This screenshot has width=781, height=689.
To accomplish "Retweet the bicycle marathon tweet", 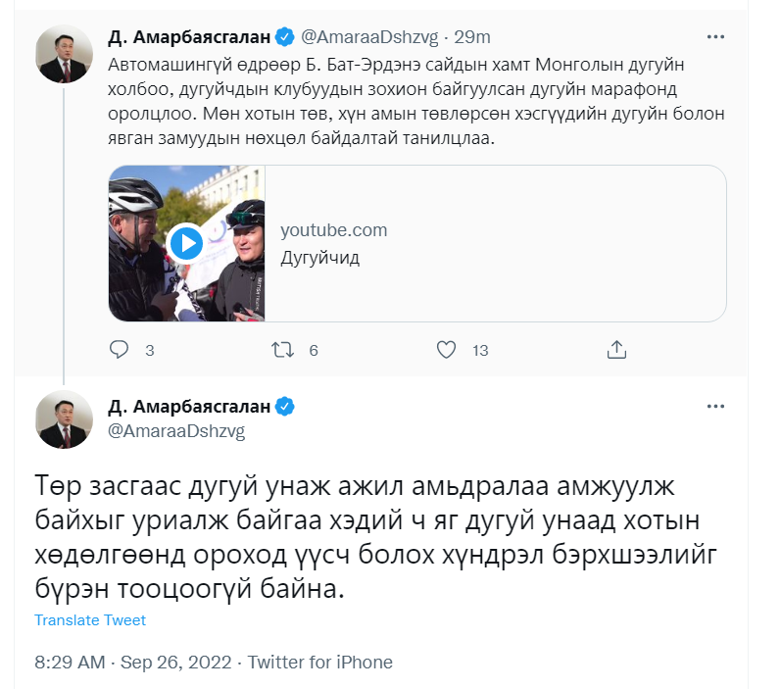I will 282,349.
